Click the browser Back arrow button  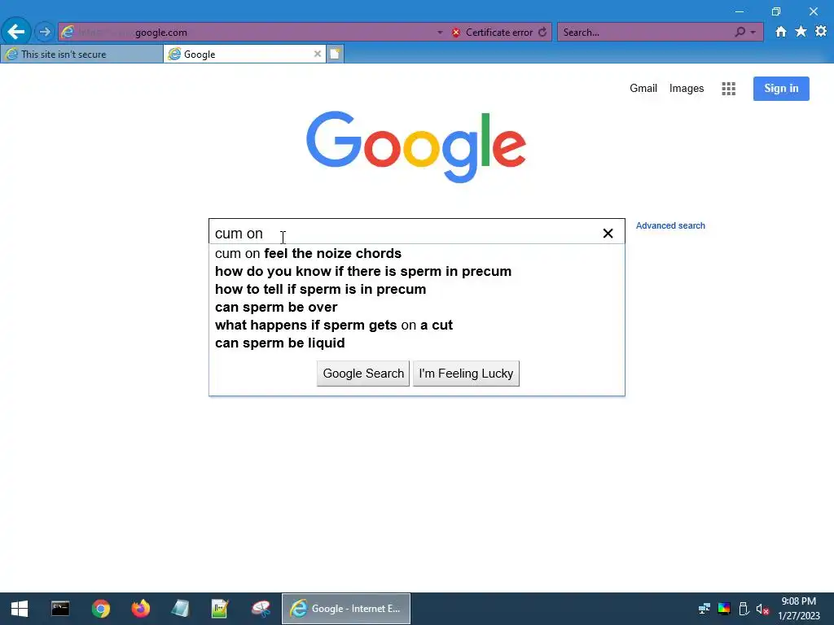pos(16,32)
